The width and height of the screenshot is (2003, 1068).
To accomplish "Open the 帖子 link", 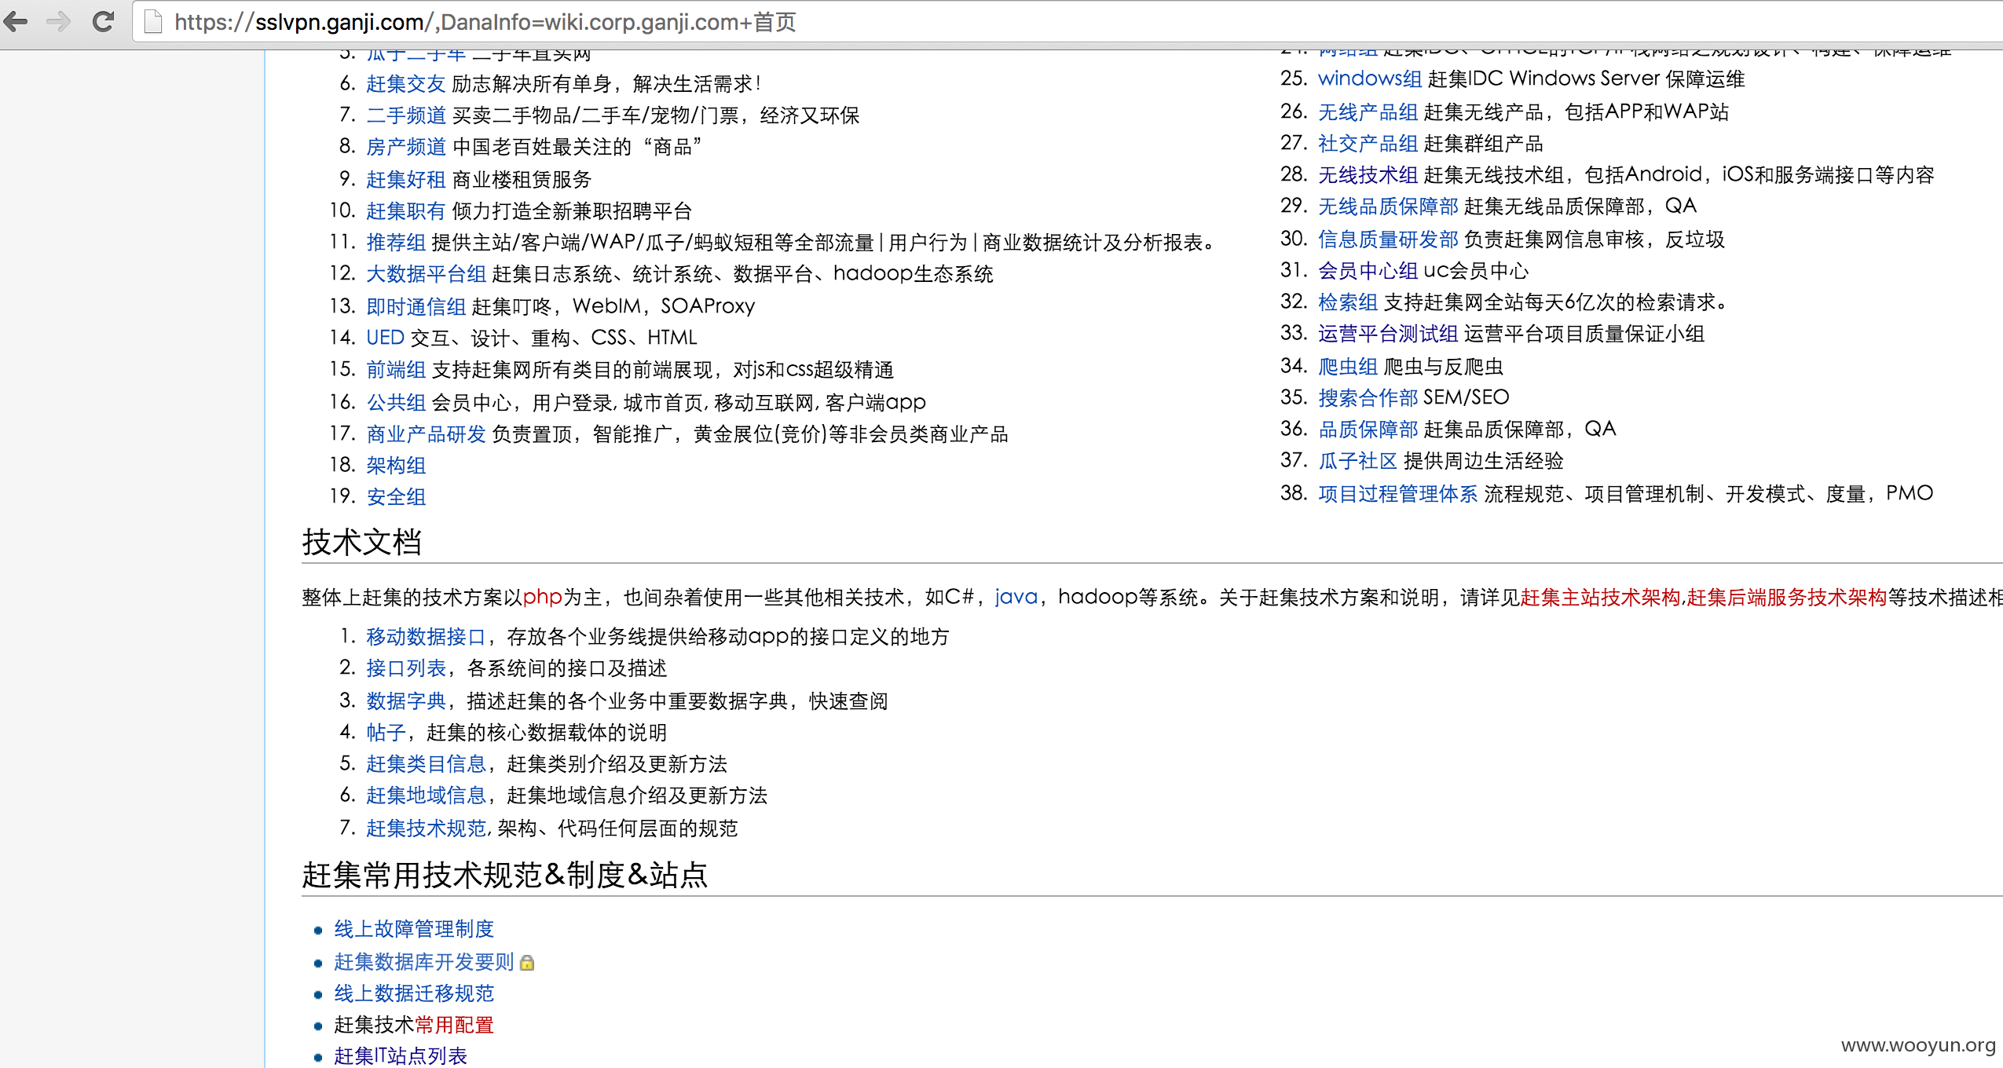I will tap(386, 732).
